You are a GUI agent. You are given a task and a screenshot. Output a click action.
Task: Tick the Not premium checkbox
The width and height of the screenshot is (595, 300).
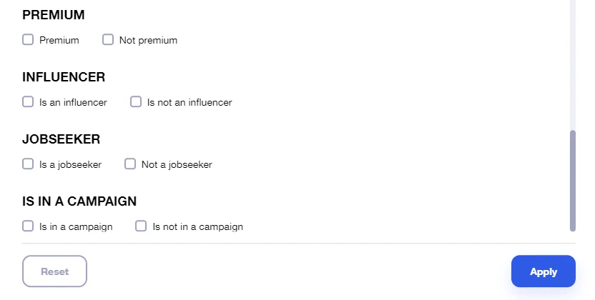click(x=108, y=39)
